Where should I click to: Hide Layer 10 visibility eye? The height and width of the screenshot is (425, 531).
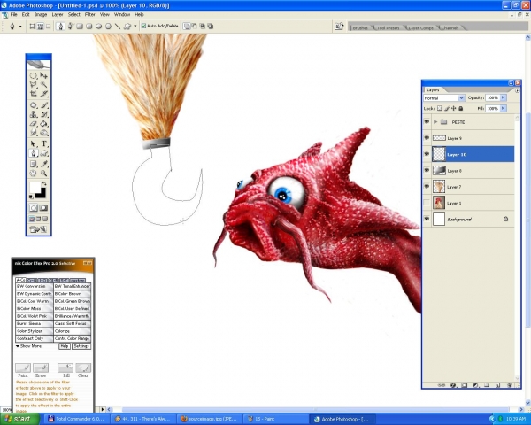427,154
